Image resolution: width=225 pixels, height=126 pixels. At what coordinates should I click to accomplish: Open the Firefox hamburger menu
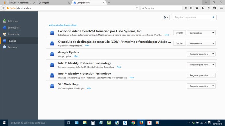(x=221, y=8)
